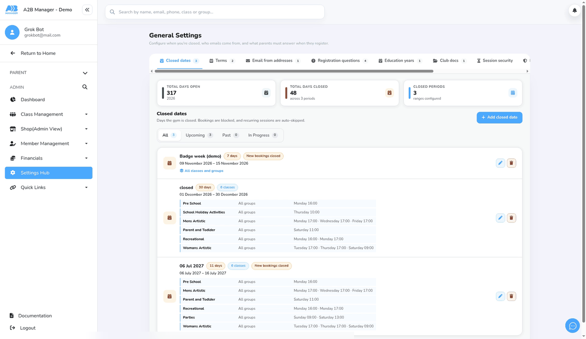Viewport: 586px width, 339px height.
Task: Open the Email from addresses tab
Action: point(273,61)
